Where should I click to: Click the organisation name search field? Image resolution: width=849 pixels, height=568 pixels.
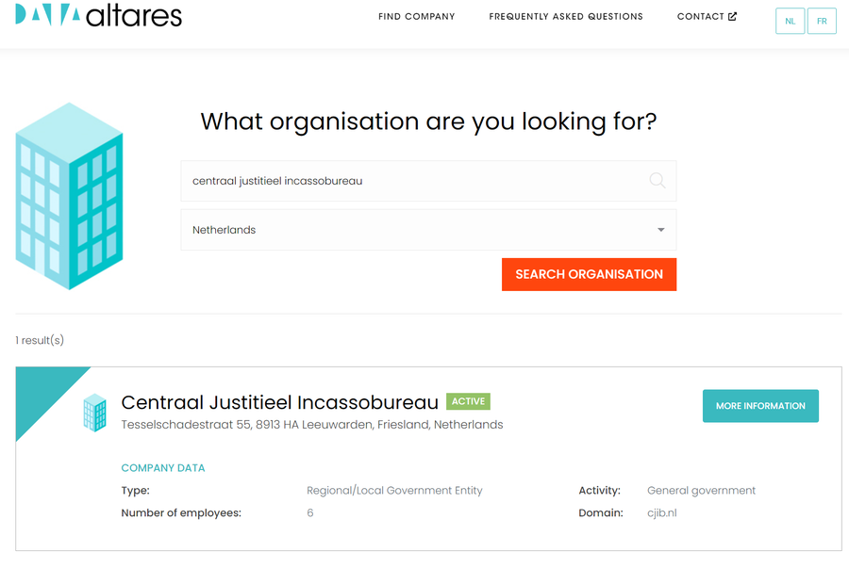tap(428, 181)
